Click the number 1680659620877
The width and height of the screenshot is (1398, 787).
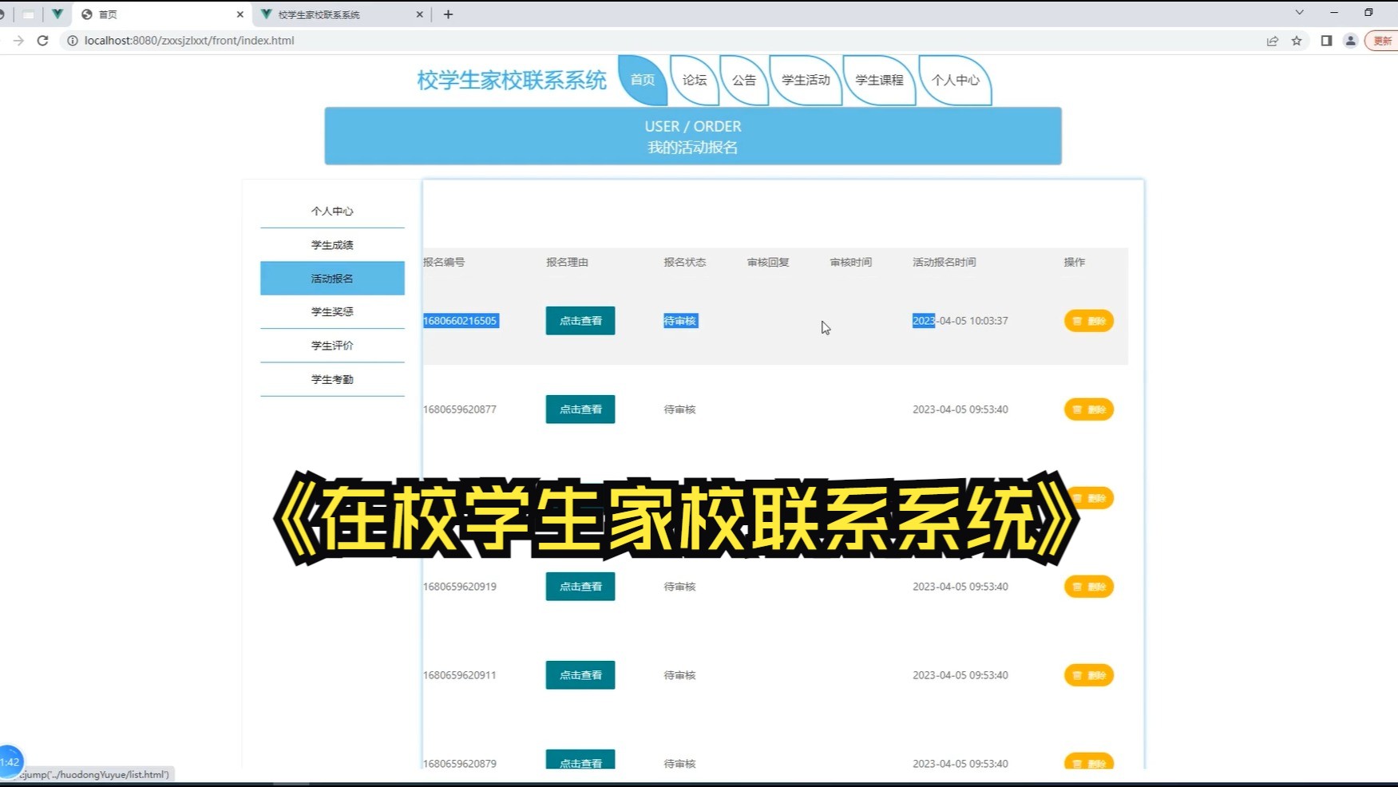(x=460, y=409)
